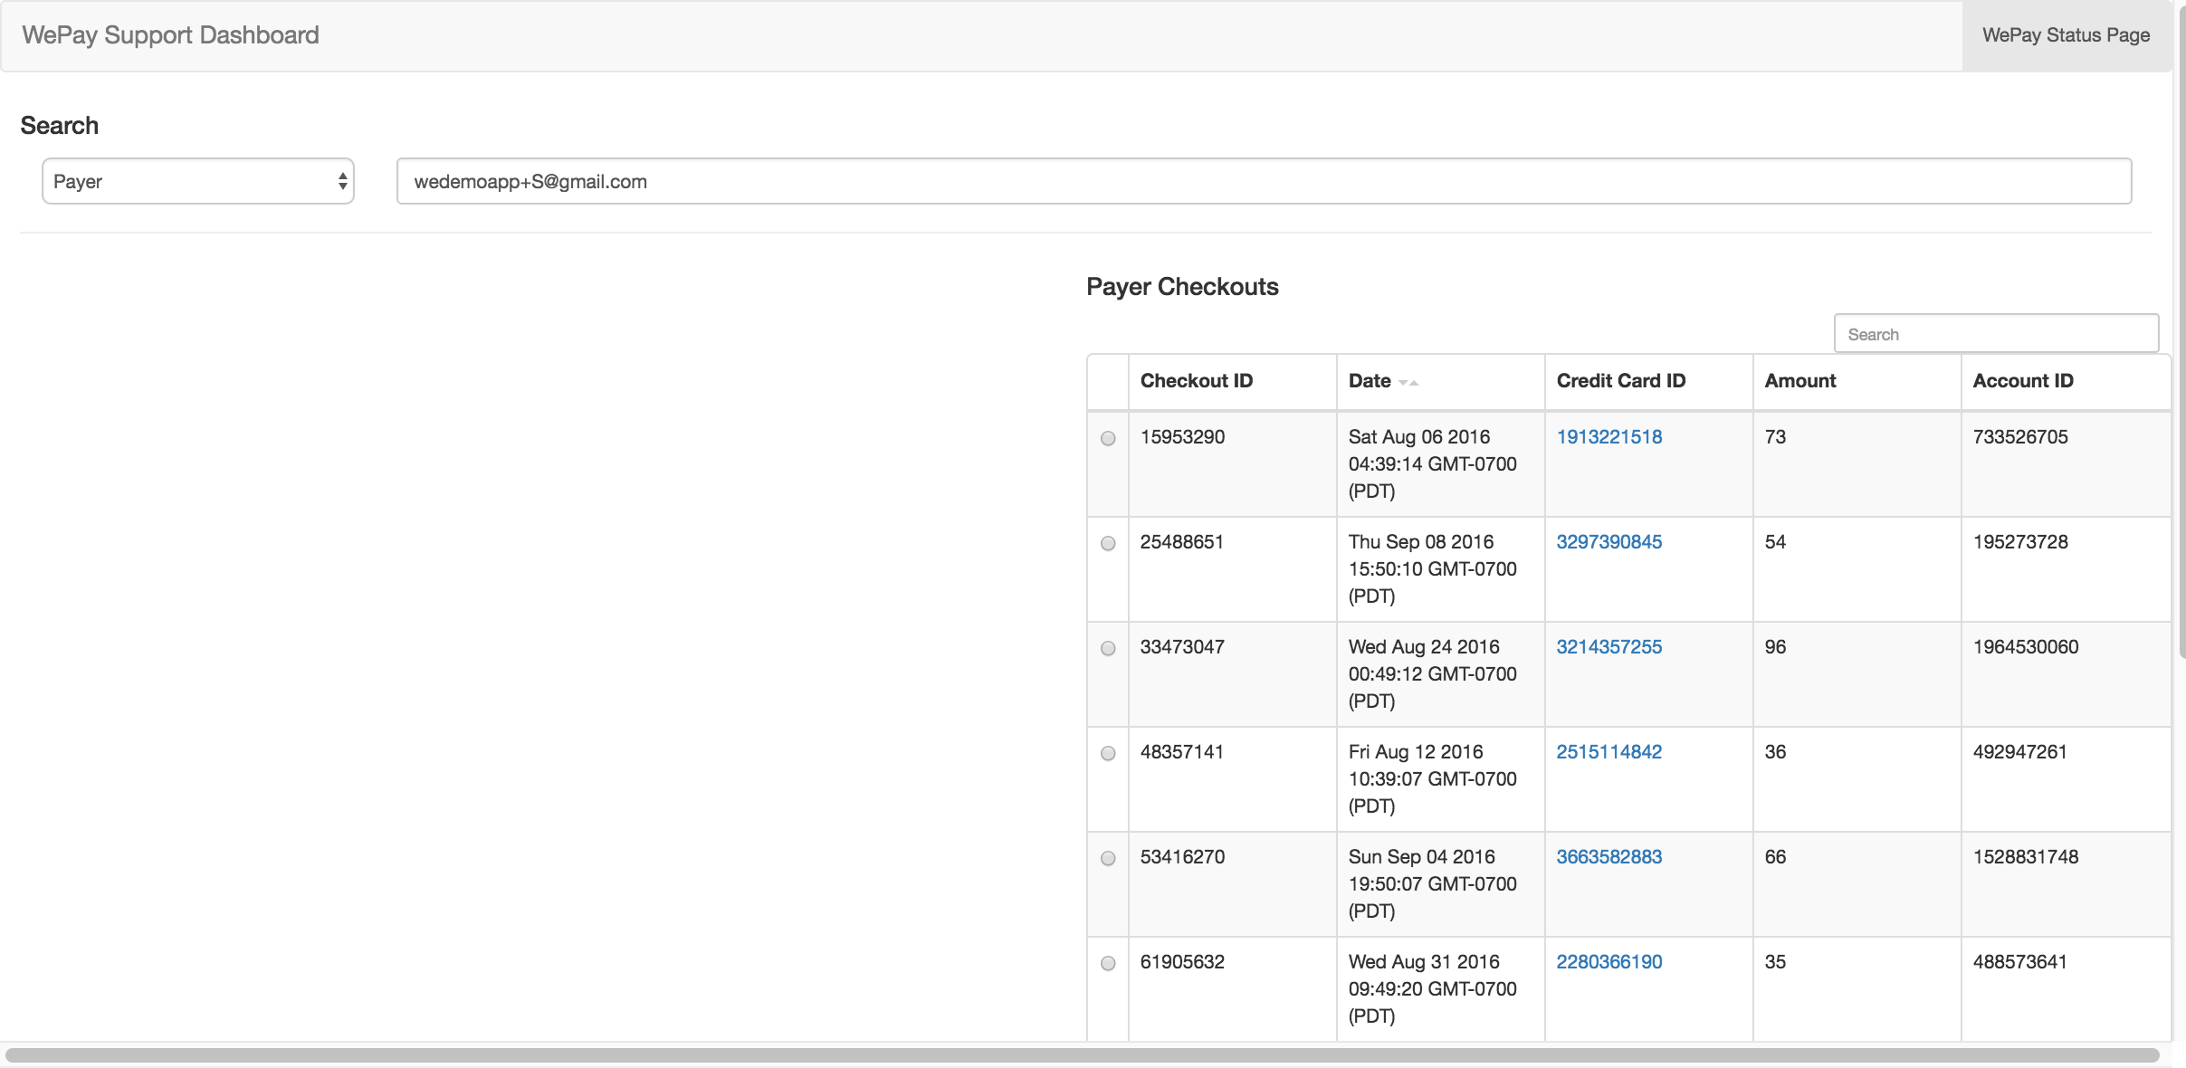Click date cell Sat Aug 06 2016
Screen dimensions: 2186x1068
1440,464
